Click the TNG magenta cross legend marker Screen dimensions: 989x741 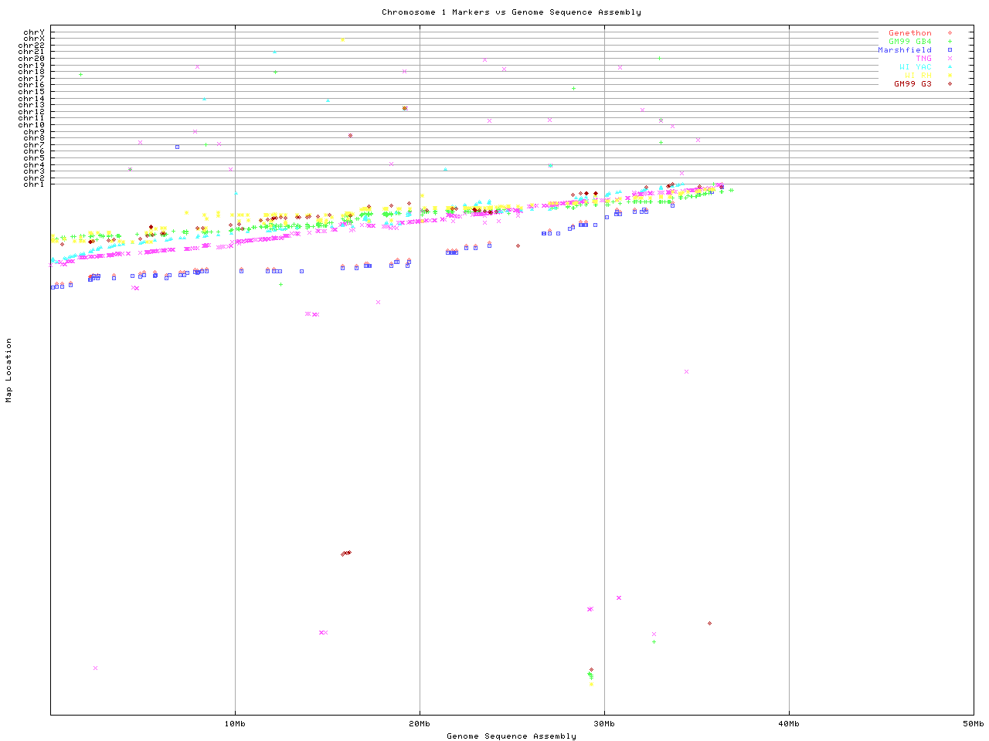click(950, 59)
